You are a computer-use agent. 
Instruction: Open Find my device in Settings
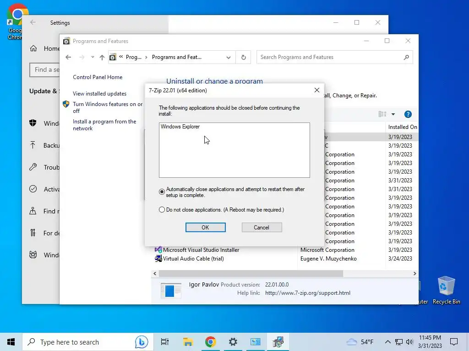44,211
